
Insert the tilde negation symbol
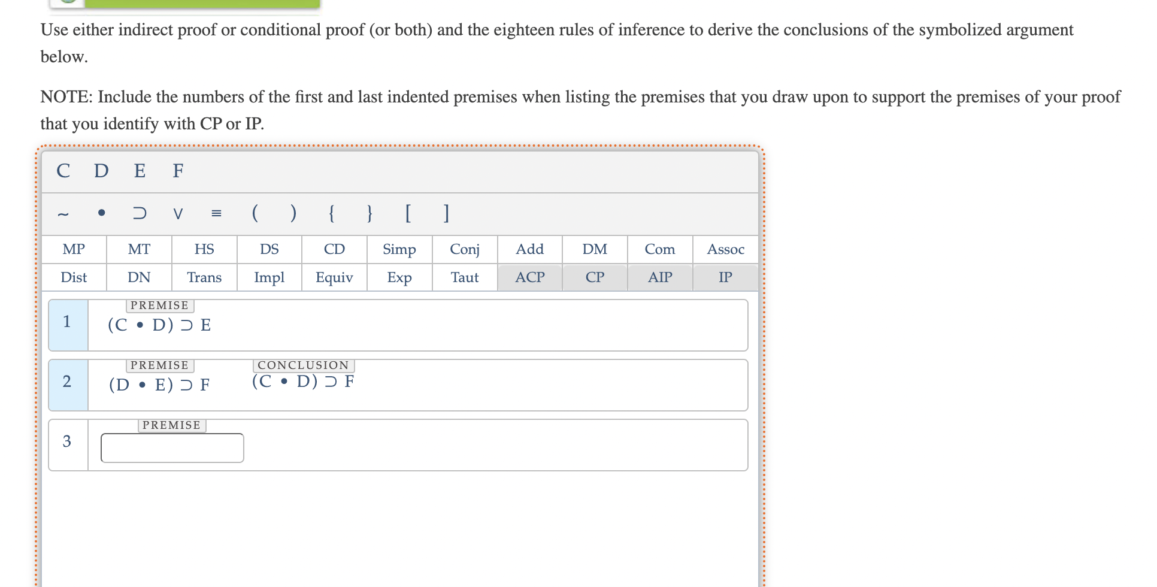click(x=63, y=214)
